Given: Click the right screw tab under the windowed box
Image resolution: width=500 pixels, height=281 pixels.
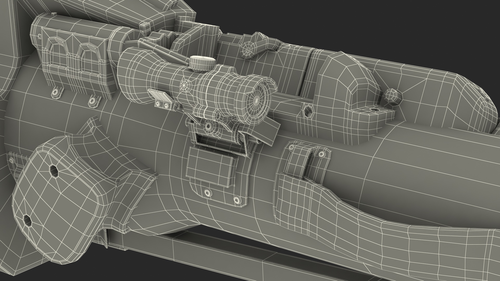Looking at the screenshot, I should [x=93, y=101].
